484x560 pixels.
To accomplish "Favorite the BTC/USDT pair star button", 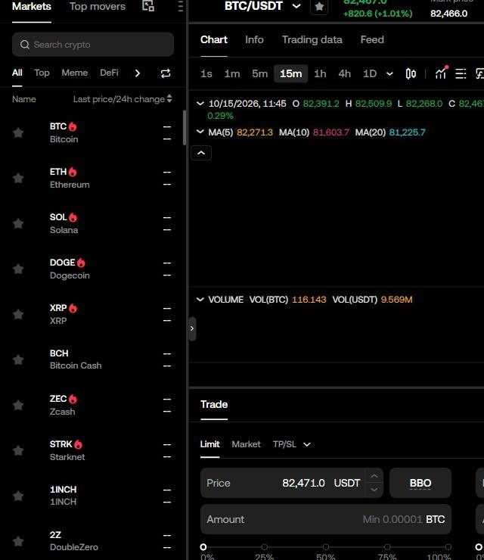I will click(319, 6).
